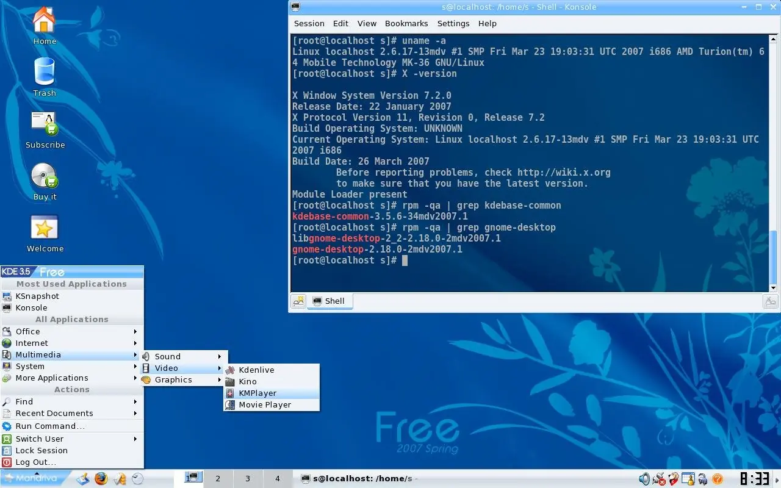
Task: Launch KSnapshot from the start menu
Action: [x=72, y=296]
